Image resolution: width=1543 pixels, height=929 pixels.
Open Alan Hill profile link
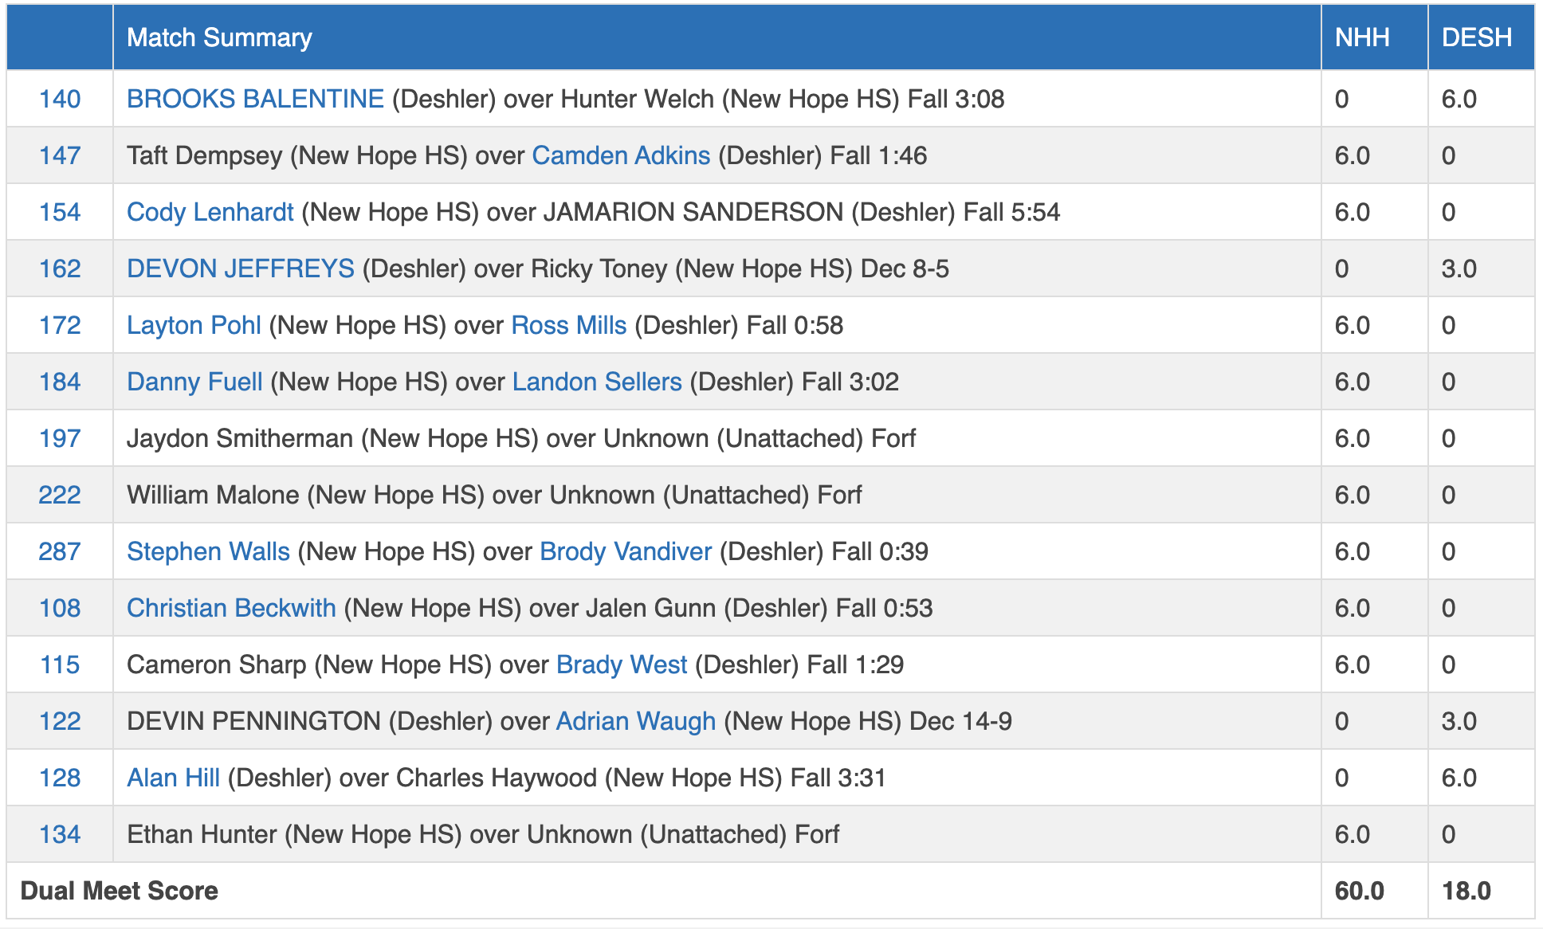click(173, 778)
